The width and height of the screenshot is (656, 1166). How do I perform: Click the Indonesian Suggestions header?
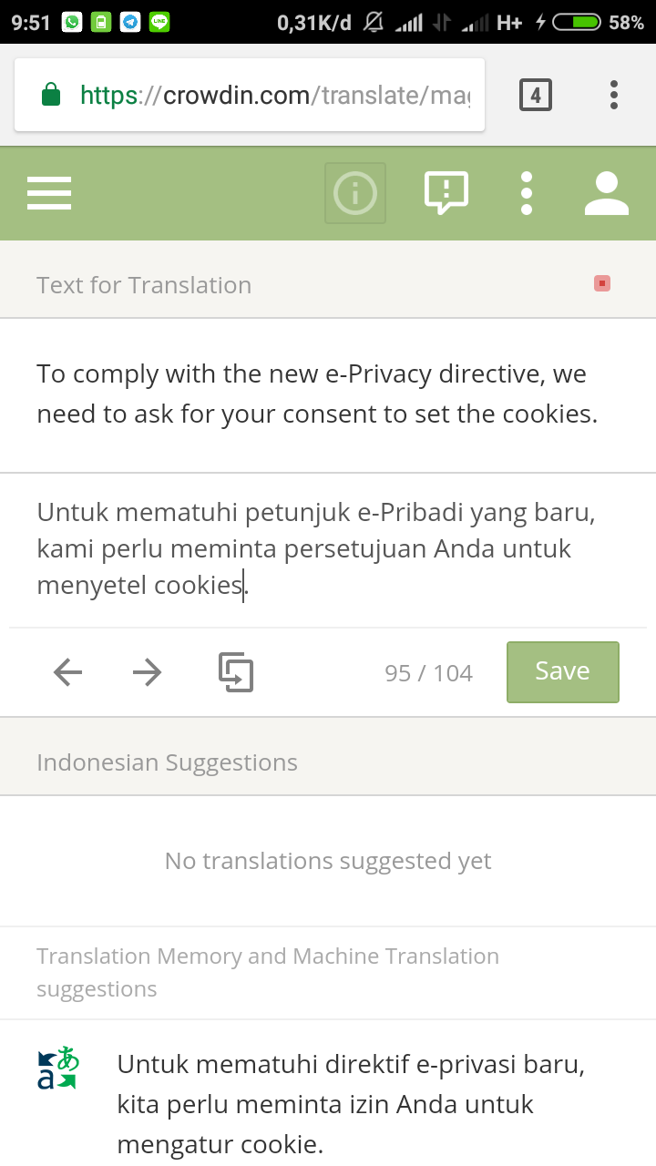click(167, 762)
